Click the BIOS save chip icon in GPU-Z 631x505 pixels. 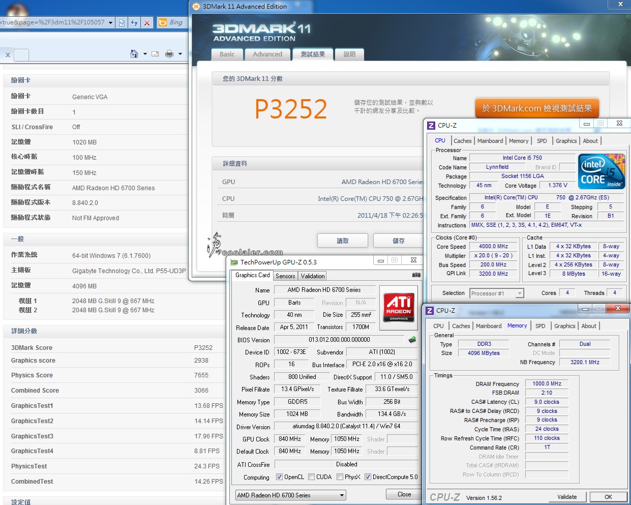[412, 340]
